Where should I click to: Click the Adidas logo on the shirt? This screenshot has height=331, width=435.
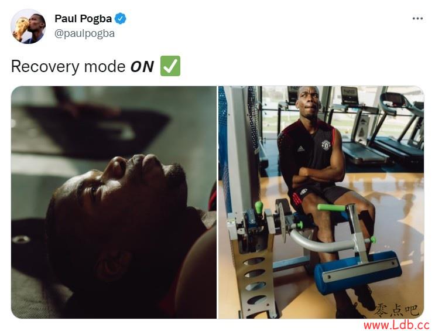click(301, 149)
